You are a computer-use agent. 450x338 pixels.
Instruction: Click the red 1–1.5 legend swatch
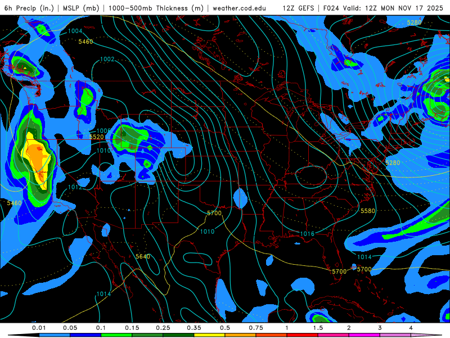(303, 335)
